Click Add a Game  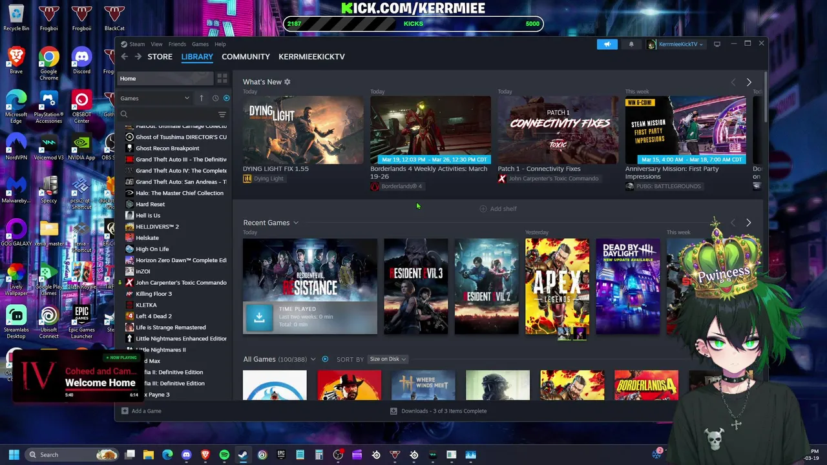click(x=141, y=411)
